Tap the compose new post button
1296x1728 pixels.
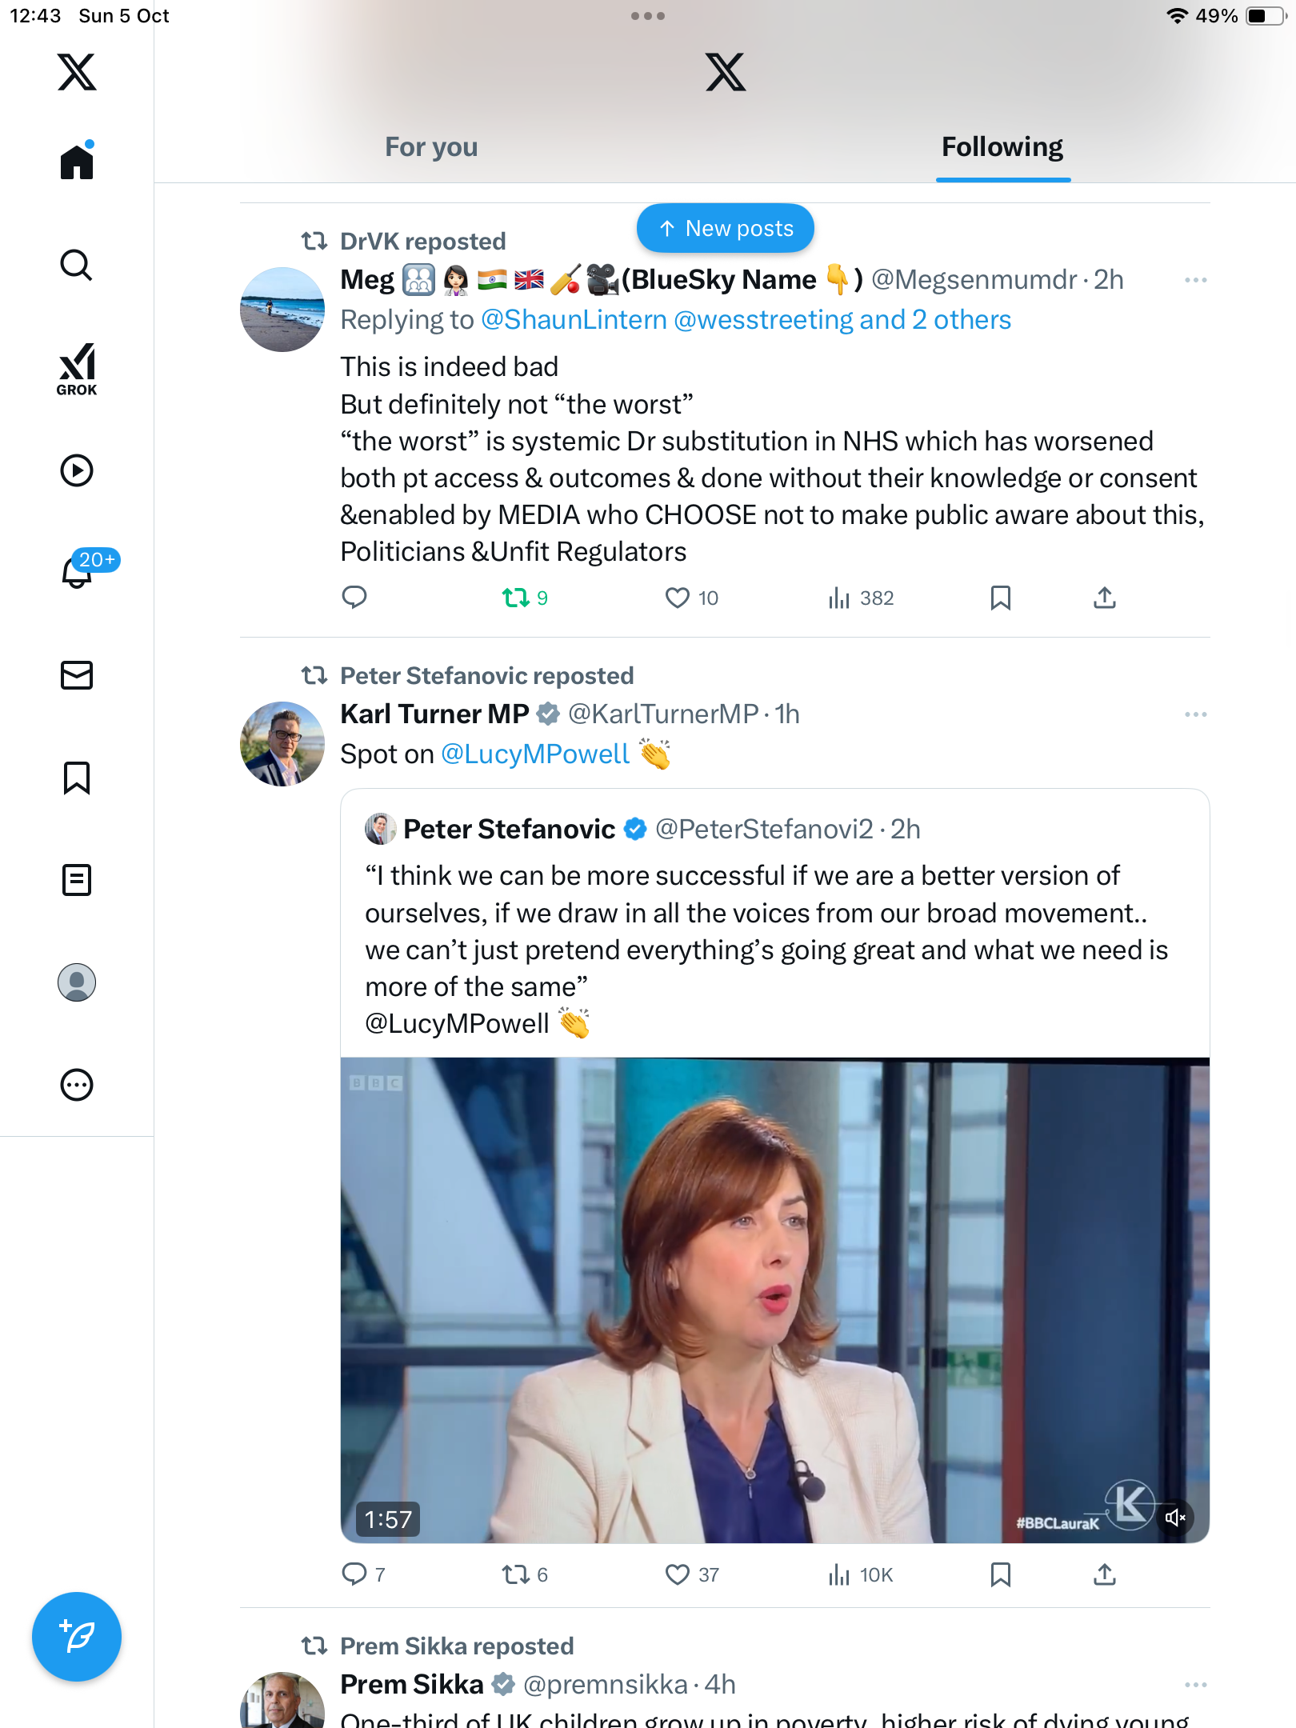point(77,1636)
